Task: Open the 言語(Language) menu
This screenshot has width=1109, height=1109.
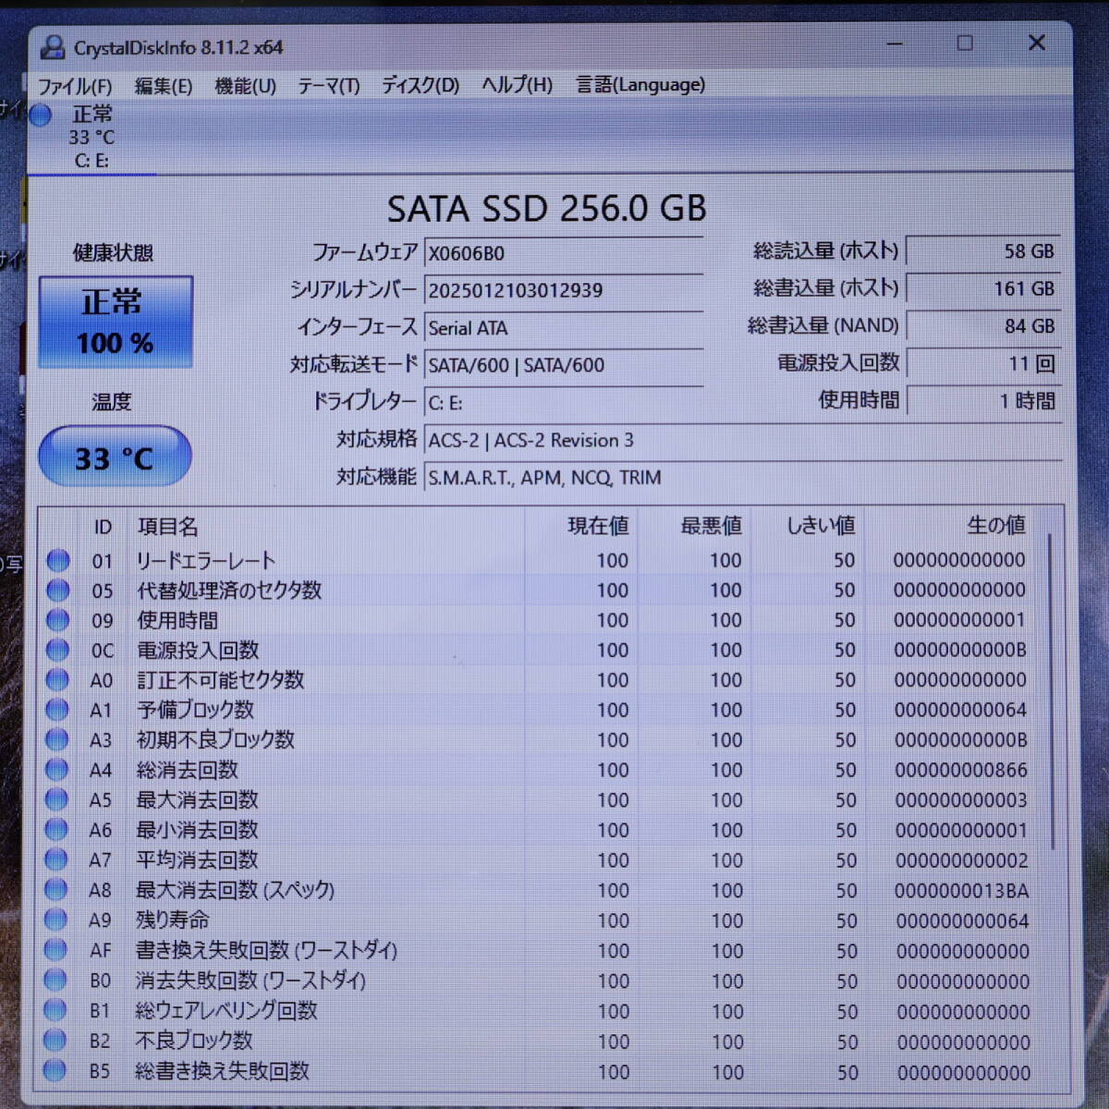Action: point(640,85)
